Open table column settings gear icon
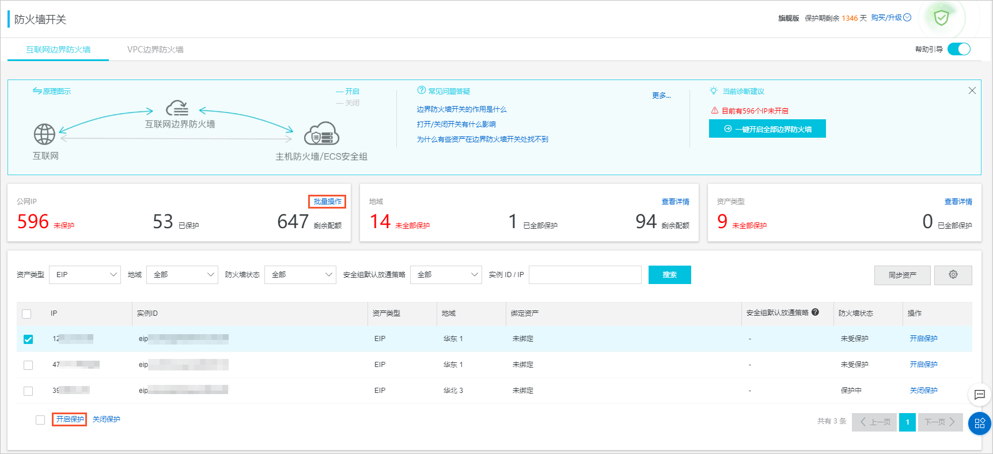This screenshot has height=454, width=993. pos(953,275)
